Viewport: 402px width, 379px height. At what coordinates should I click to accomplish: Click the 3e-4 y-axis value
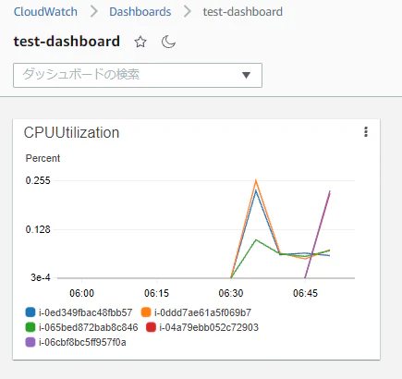click(x=41, y=277)
